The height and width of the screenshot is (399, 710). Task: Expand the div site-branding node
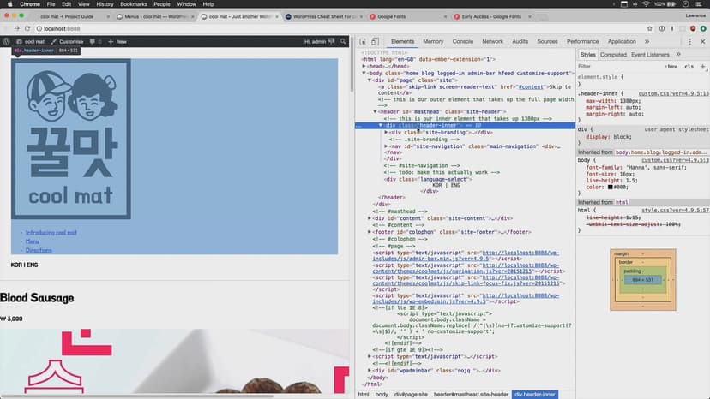[388, 133]
